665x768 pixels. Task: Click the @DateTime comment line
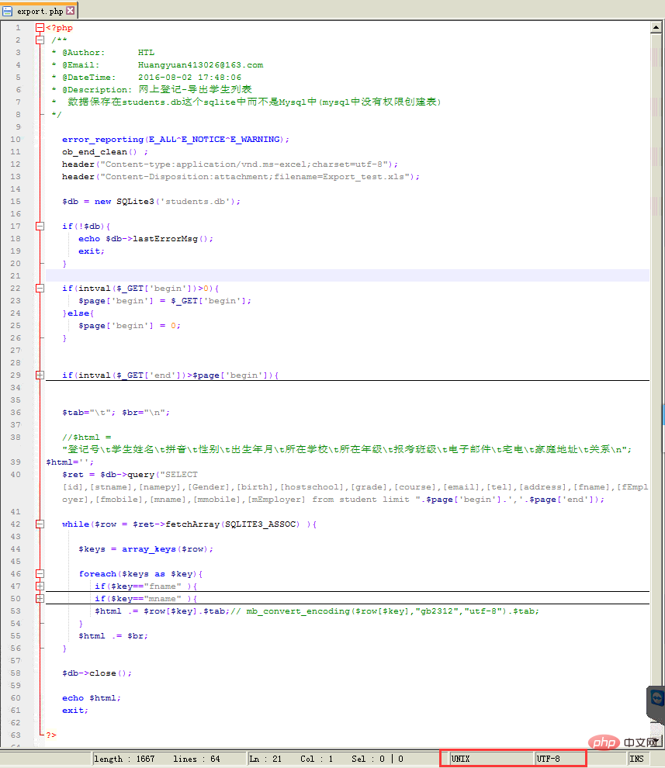click(147, 78)
